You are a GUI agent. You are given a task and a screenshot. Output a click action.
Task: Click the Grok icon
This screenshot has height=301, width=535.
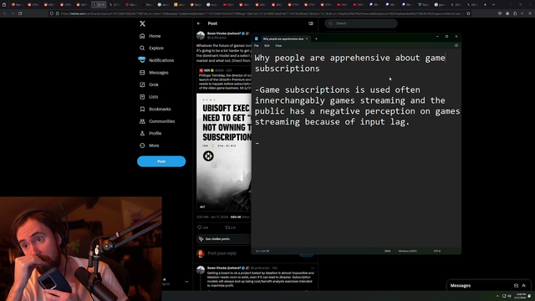click(142, 84)
